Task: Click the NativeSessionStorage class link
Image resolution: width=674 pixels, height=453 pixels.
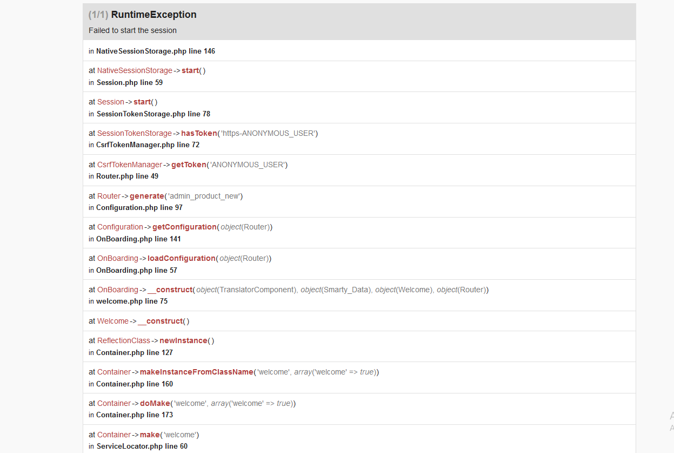Action: [135, 70]
